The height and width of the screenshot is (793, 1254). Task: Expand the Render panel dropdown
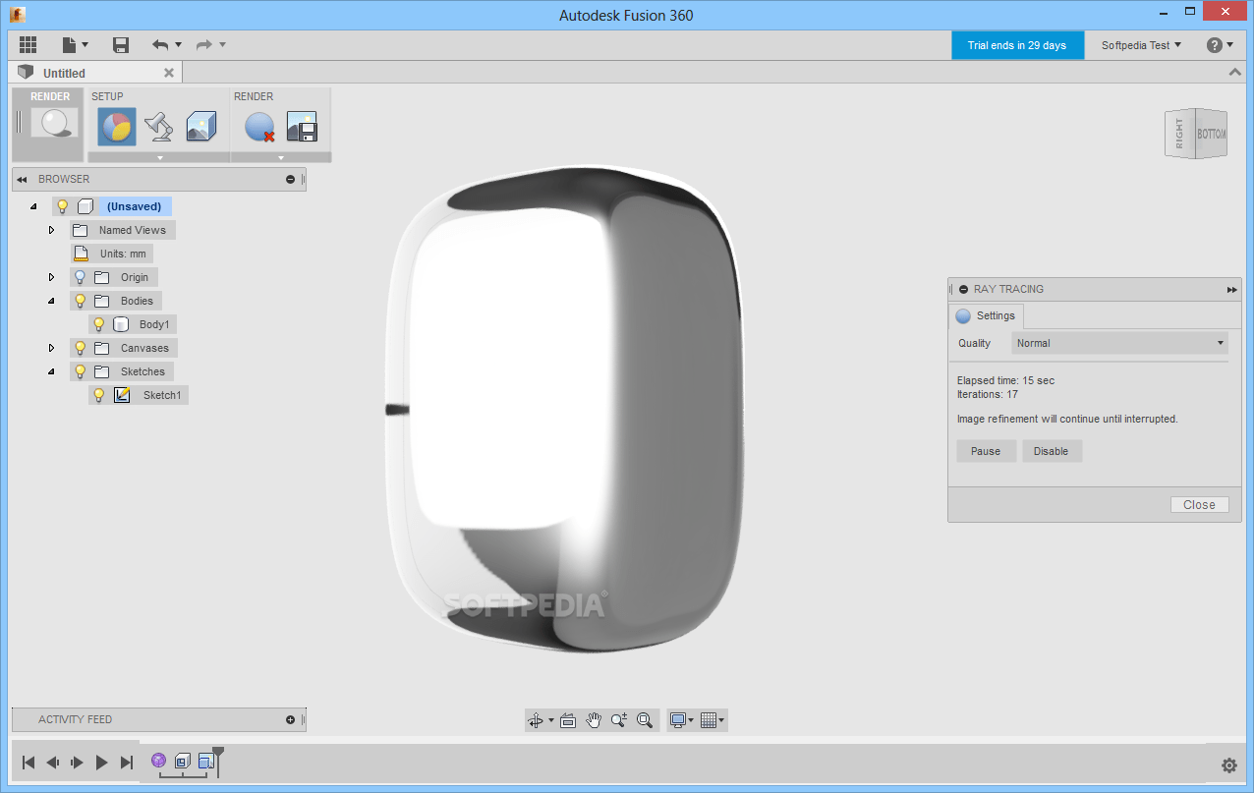point(281,157)
